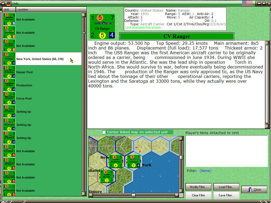Screen dimensions: 271x203
Task: Click map horizontal scrollbar left arrow
Action: pos(90,195)
